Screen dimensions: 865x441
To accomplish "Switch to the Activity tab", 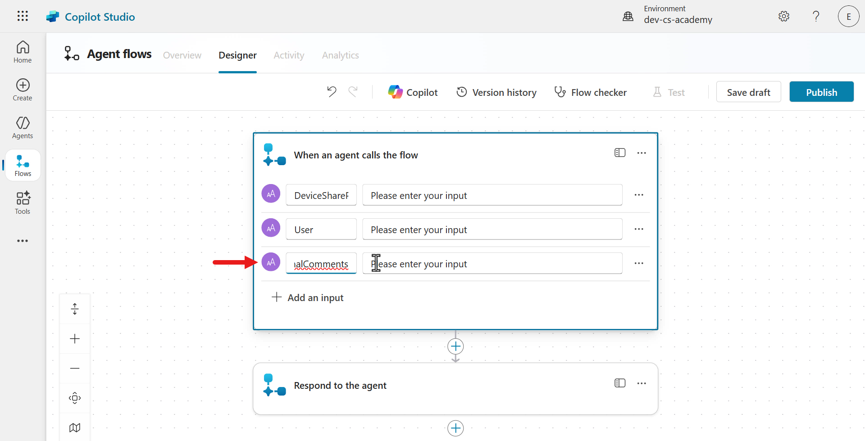I will pos(288,55).
